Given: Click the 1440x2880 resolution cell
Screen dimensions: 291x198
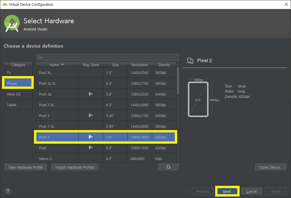Looking at the screenshot, I should pyautogui.click(x=139, y=126).
